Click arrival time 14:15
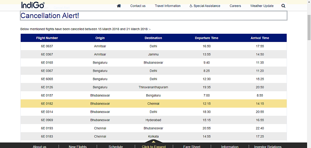Screen dimensions: 311x148 click(260, 104)
